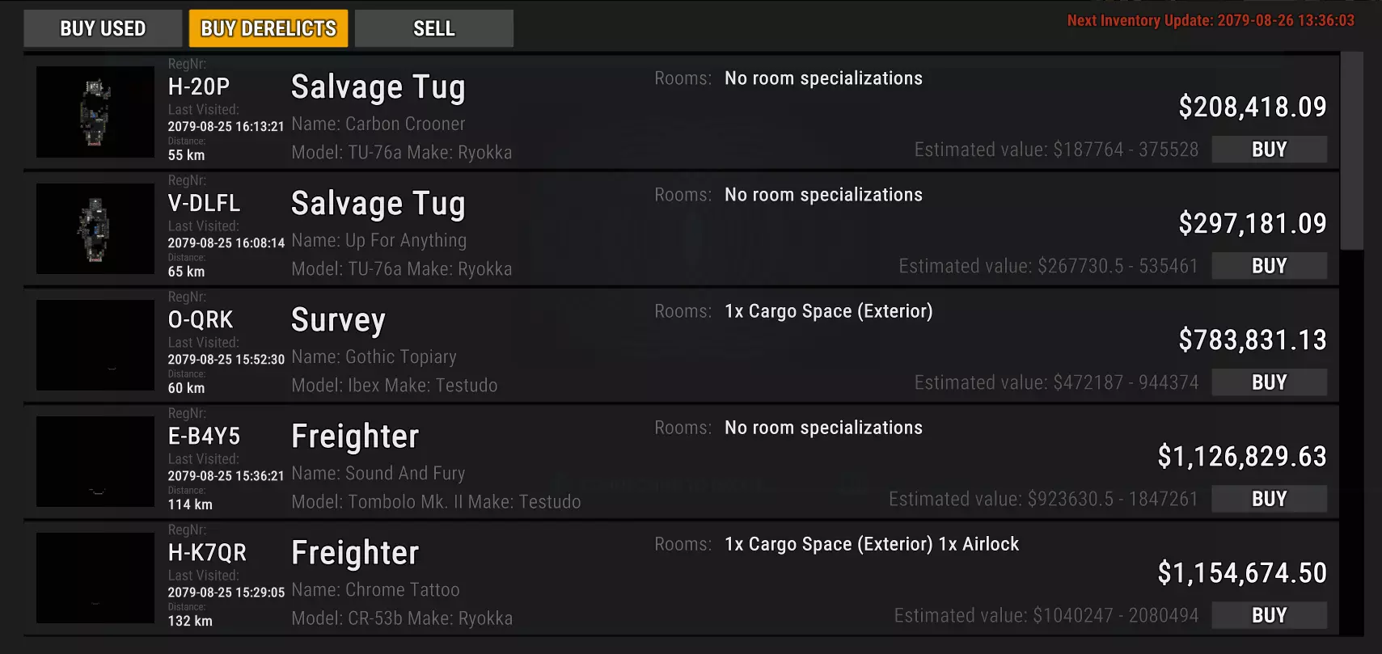Open the E-B4Y5 ship preview thumbnail

tap(95, 462)
